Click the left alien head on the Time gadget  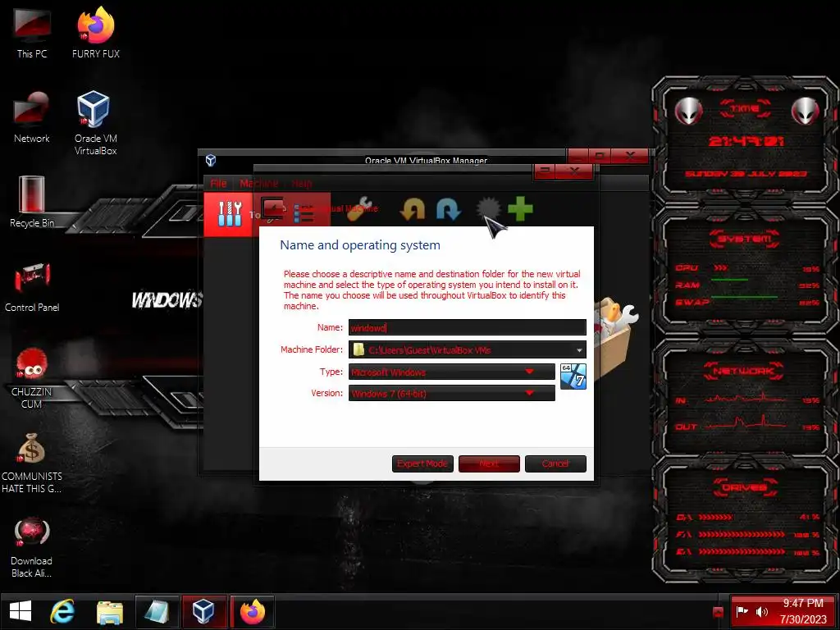688,111
